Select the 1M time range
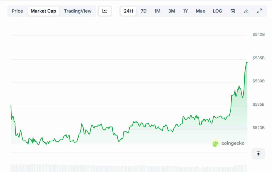 [x=157, y=11]
